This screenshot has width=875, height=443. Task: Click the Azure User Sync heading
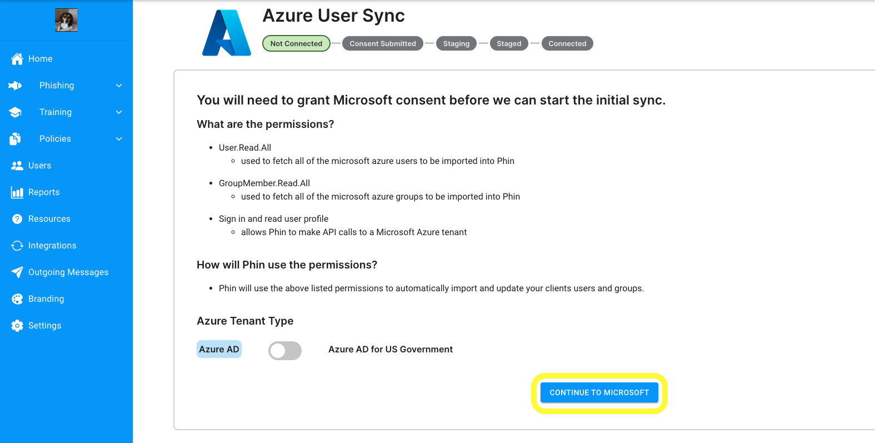click(x=333, y=16)
